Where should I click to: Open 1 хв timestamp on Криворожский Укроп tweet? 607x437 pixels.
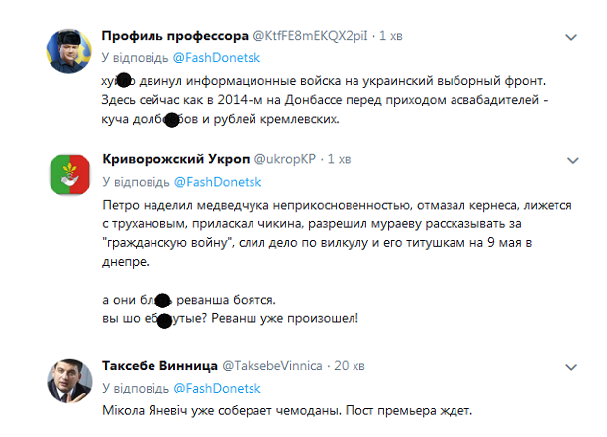pyautogui.click(x=339, y=159)
